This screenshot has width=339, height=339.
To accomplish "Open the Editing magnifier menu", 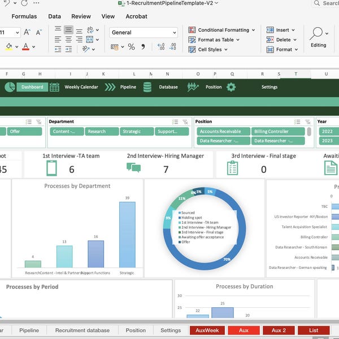I will (x=319, y=37).
